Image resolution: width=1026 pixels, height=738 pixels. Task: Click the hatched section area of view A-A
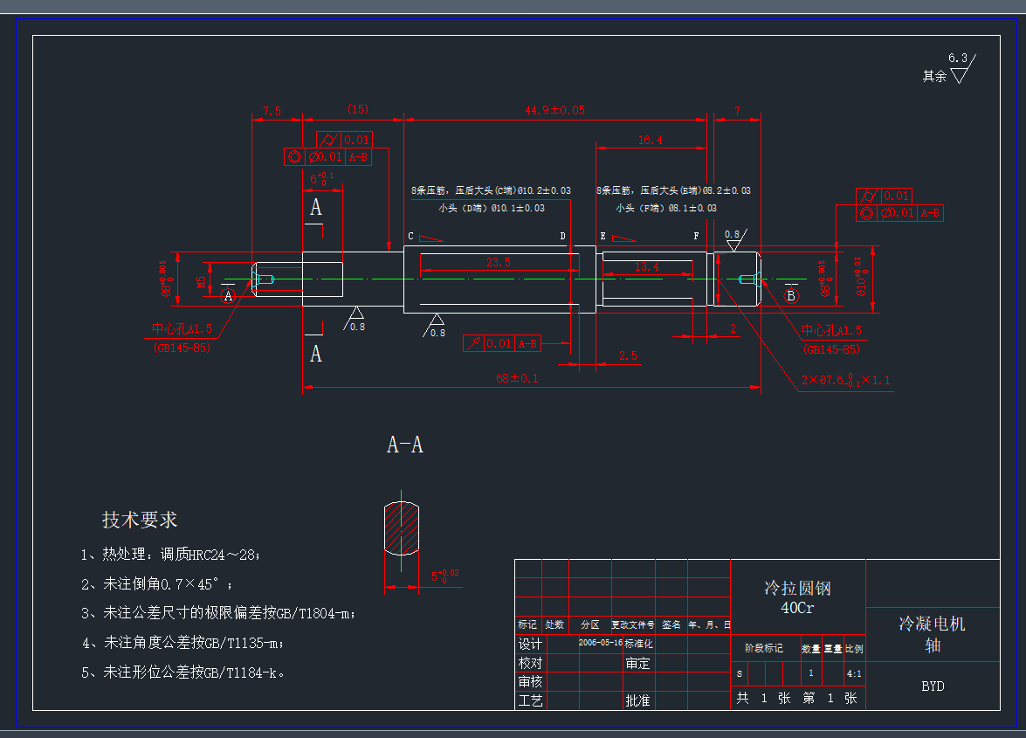(x=400, y=529)
